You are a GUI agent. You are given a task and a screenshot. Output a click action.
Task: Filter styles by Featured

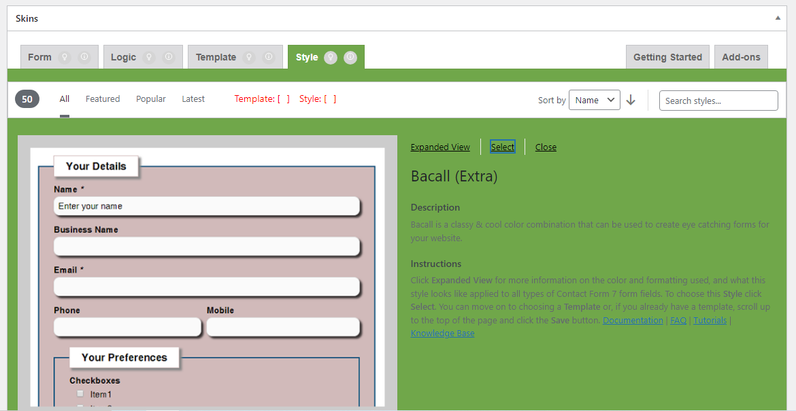click(x=103, y=99)
